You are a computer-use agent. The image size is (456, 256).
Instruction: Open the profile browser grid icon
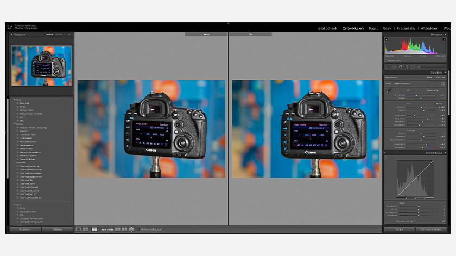coord(443,84)
